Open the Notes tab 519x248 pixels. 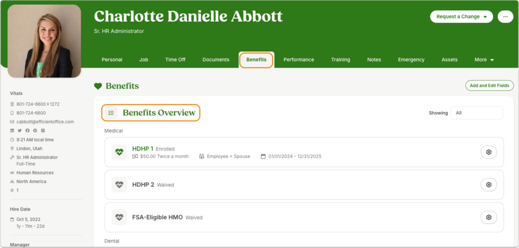[x=374, y=60]
